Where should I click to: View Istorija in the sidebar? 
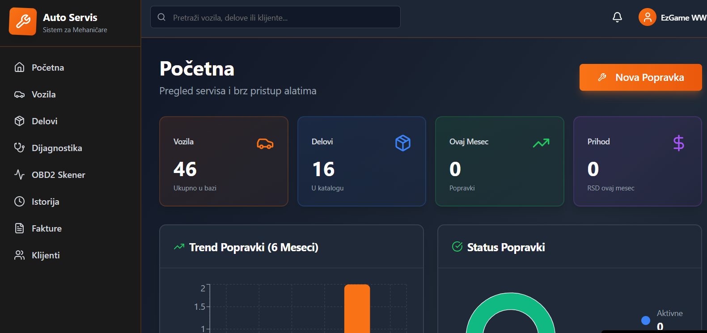[45, 202]
